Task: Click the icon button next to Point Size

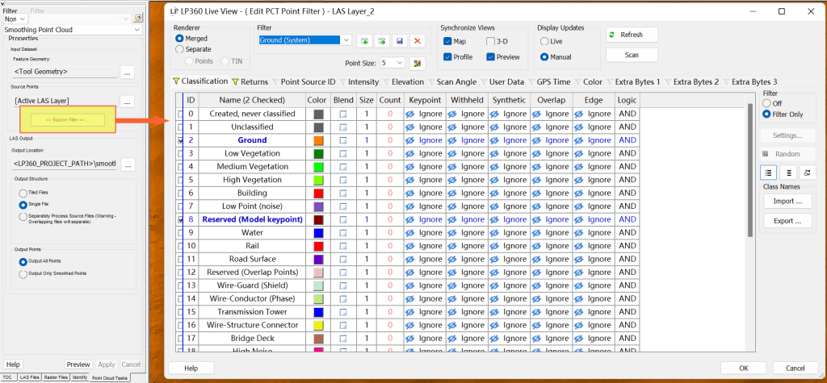Action: [x=418, y=63]
